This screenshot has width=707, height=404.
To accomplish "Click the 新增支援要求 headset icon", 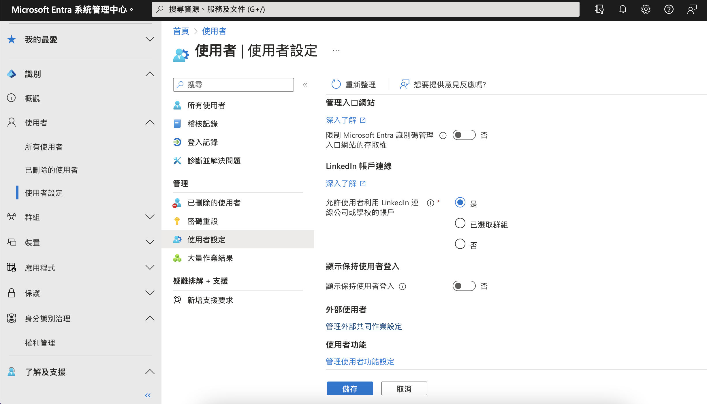I will pyautogui.click(x=177, y=300).
